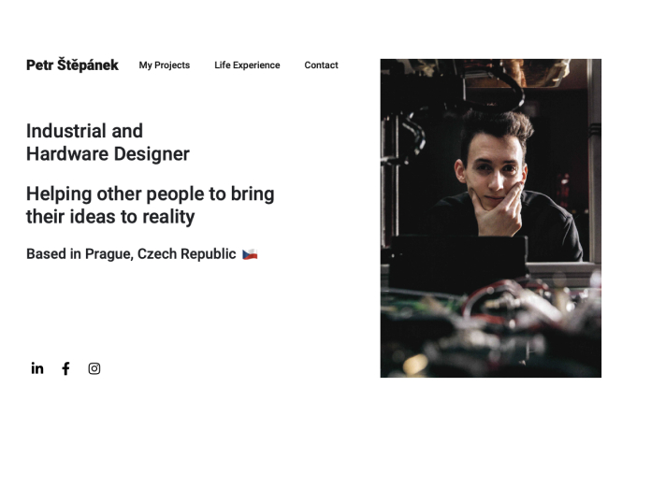Click the blurred circuit boards in photo foreground
The image size is (651, 488).
(x=491, y=330)
